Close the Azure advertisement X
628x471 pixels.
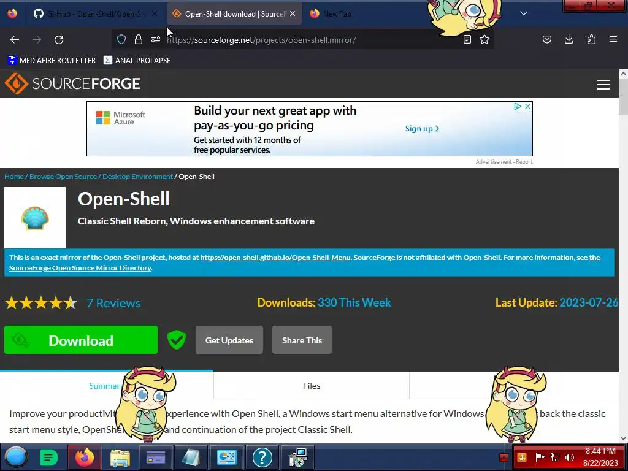pos(528,107)
